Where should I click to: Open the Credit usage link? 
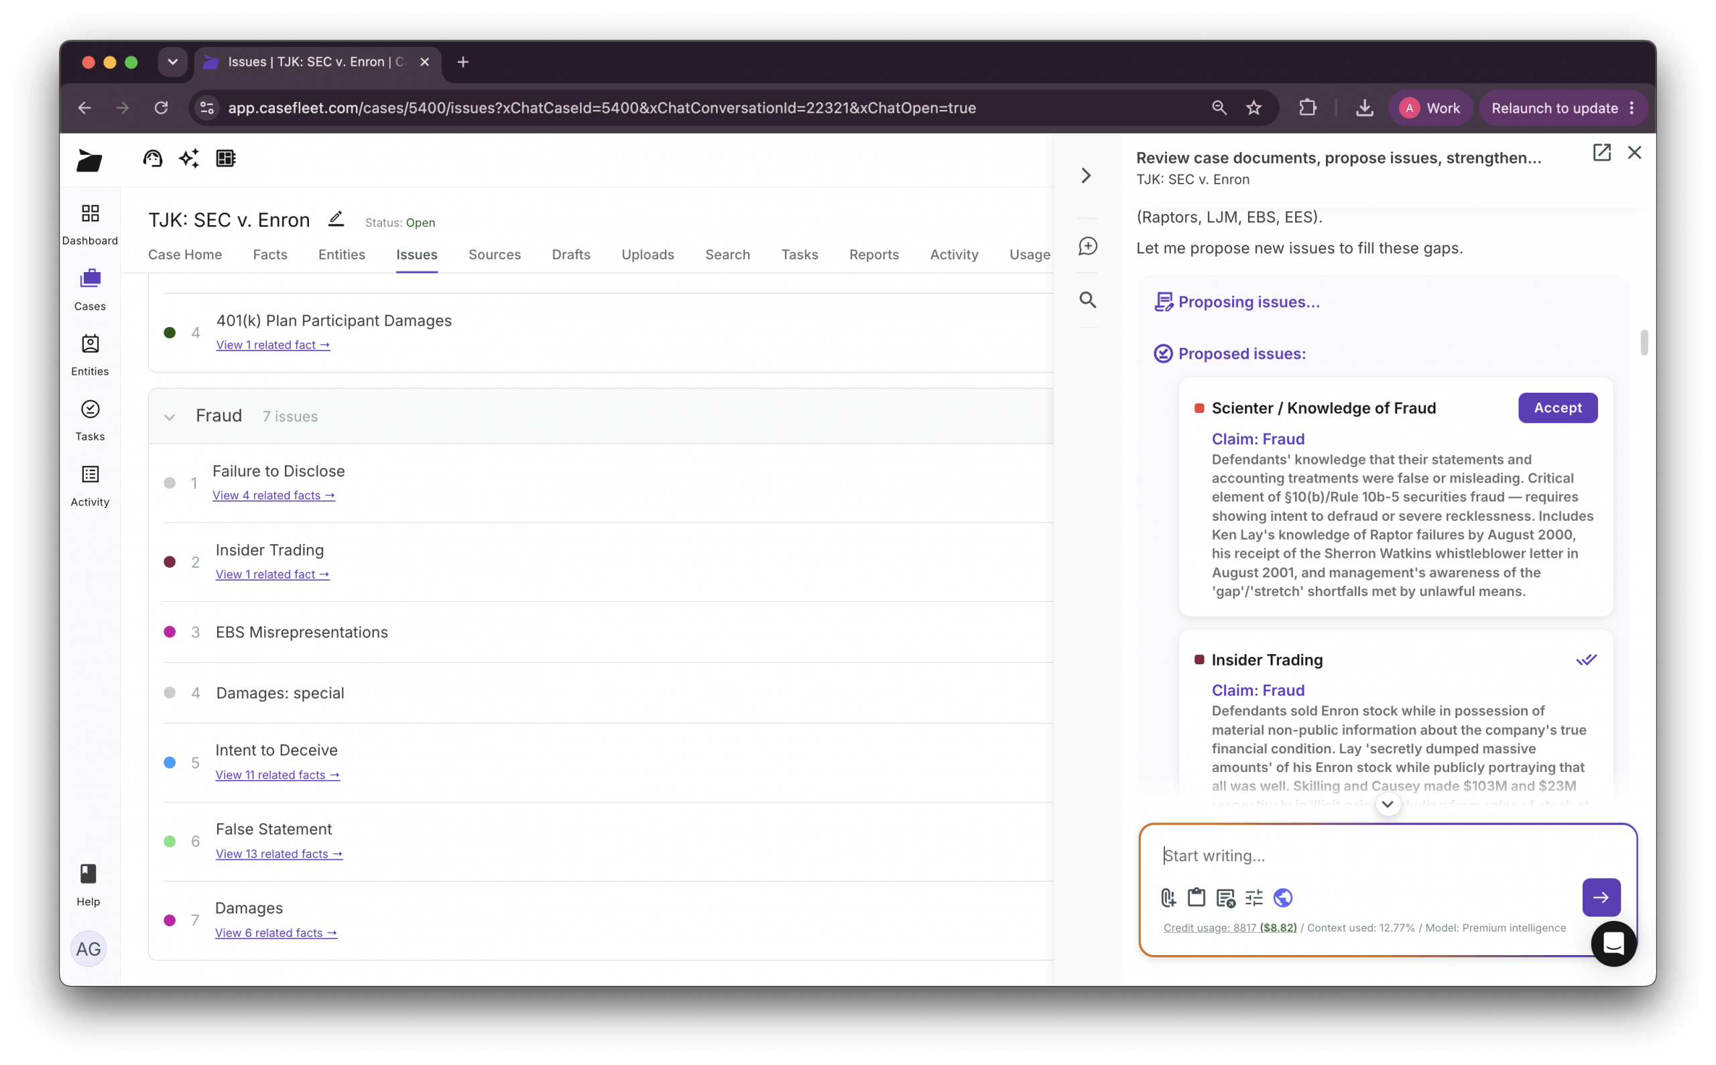point(1230,928)
